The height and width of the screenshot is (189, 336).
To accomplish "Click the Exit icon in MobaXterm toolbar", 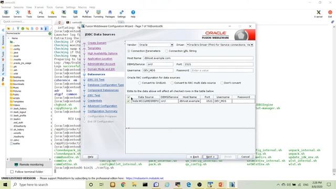I will 330,14.
